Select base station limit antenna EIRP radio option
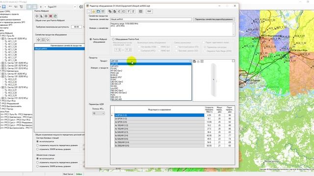314x176 pixels. pos(37,149)
